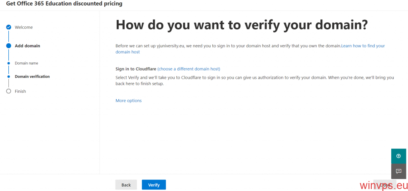408x191 pixels.
Task: Click the Finish step empty circle
Action: pos(8,91)
